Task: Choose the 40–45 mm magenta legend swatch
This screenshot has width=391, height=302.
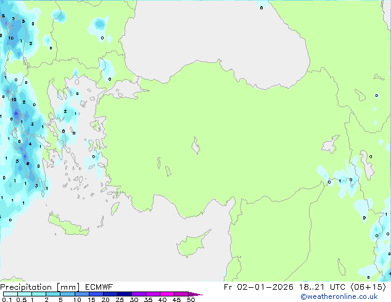Action: pos(167,294)
